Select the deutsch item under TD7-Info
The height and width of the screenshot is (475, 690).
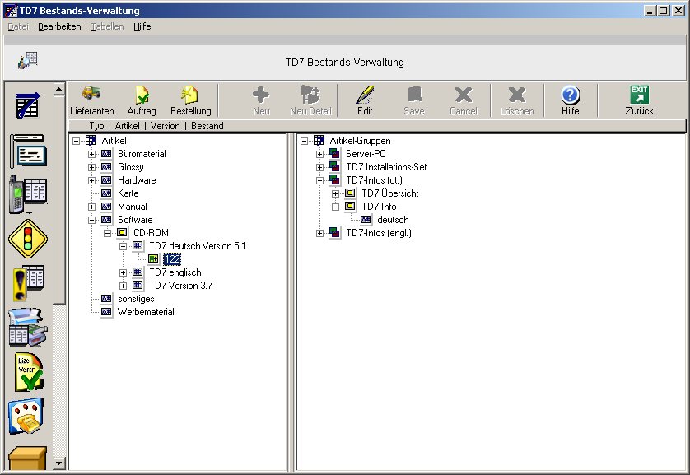coord(393,220)
